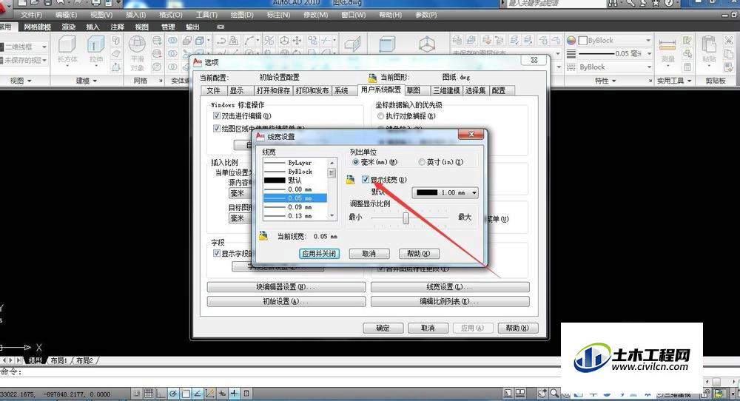The image size is (740, 401).
Task: Click the solid union icon in solid editing panel
Action: (172, 41)
